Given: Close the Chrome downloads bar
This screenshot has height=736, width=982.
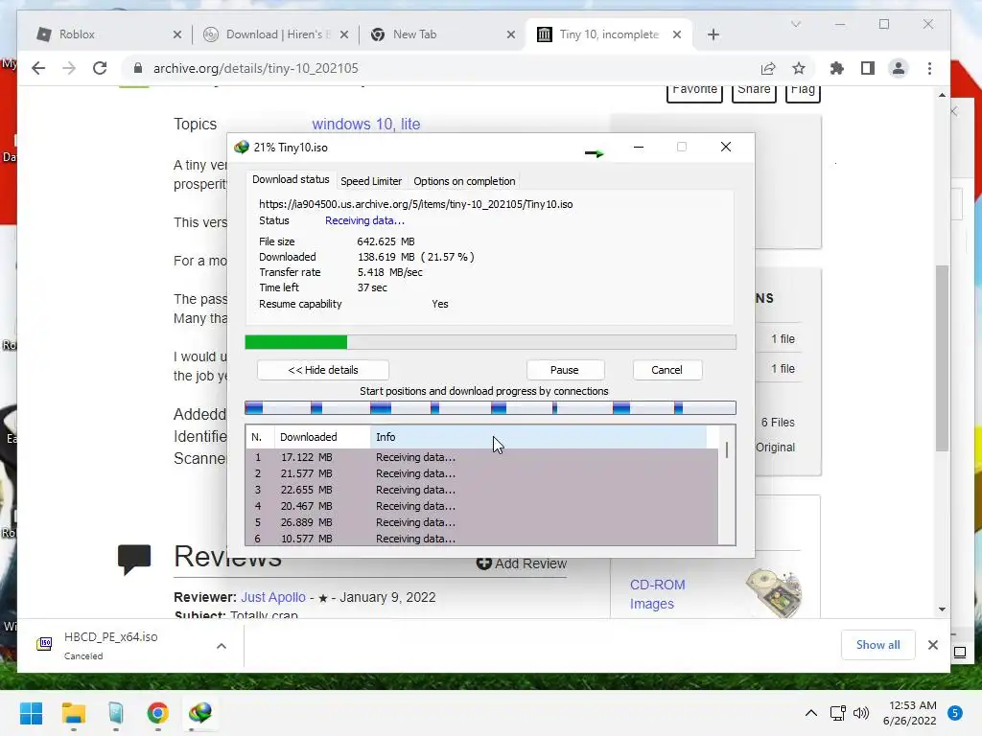Looking at the screenshot, I should (x=932, y=645).
